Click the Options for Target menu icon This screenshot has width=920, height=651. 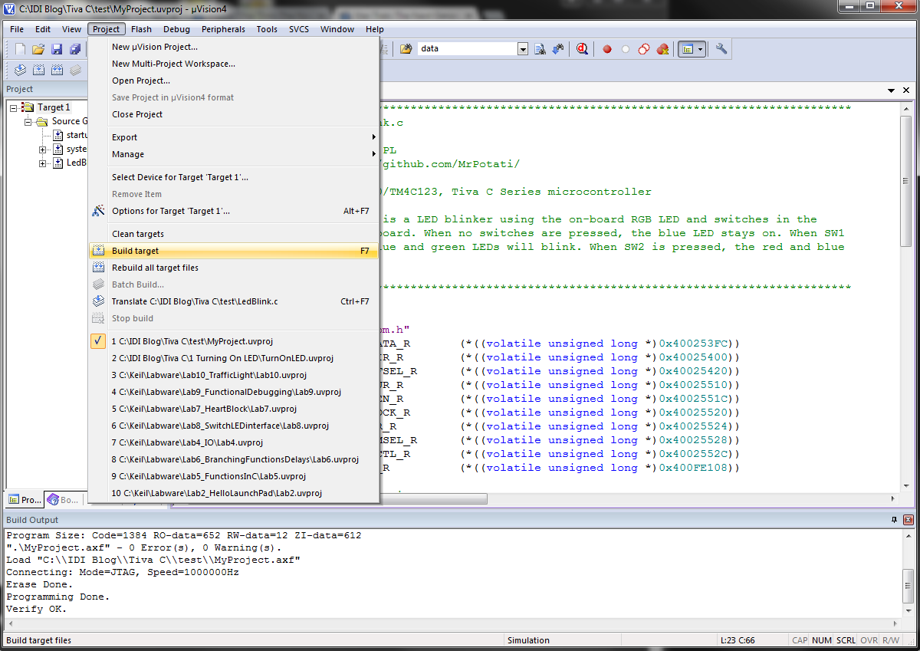(x=98, y=210)
